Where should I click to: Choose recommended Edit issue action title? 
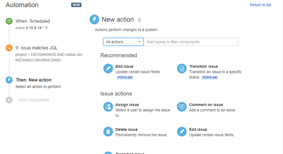tap(124, 66)
